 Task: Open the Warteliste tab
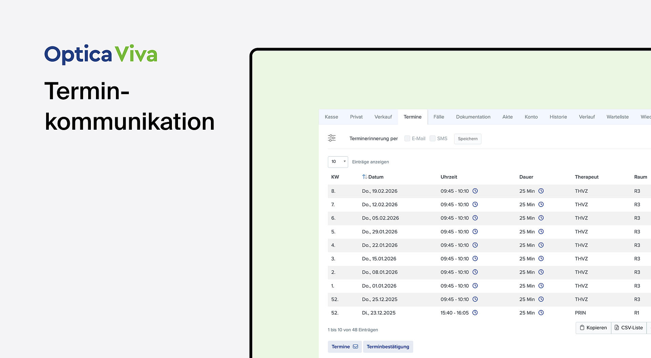click(x=617, y=117)
